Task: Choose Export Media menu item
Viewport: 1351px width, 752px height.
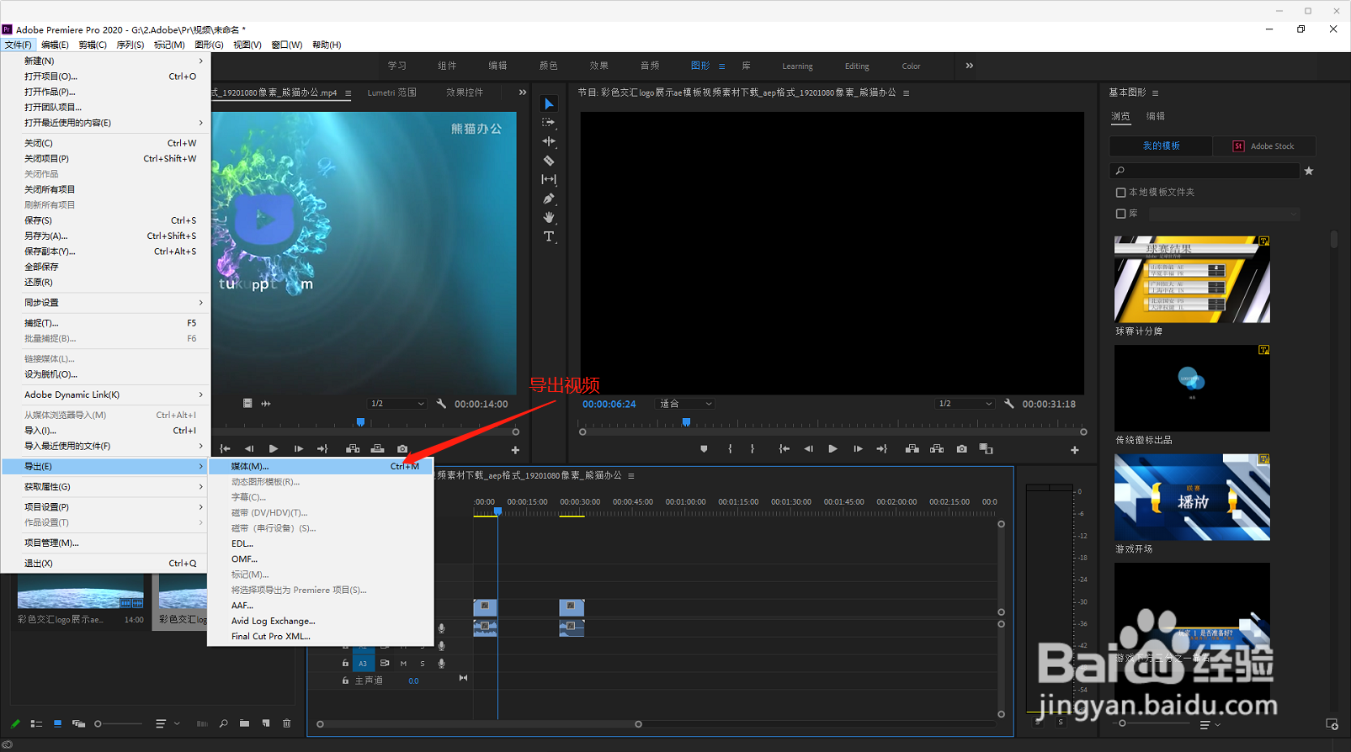Action: tap(321, 466)
